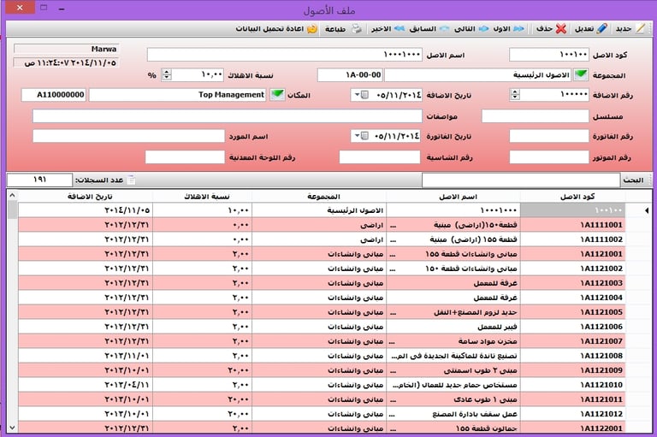The width and height of the screenshot is (657, 437).
Task: Click the الاخير toolbar label
Action: (x=381, y=28)
